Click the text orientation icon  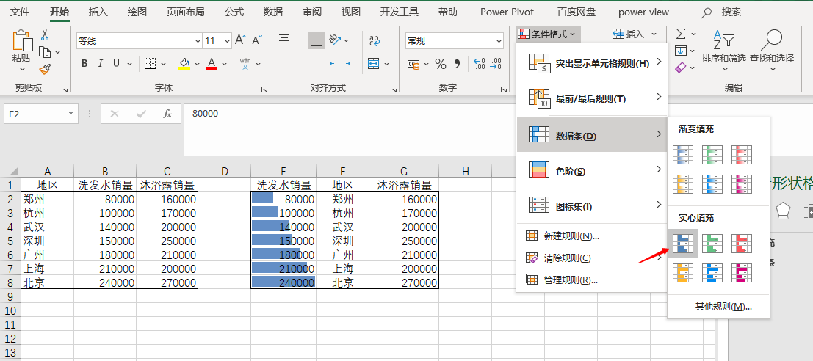coord(336,40)
